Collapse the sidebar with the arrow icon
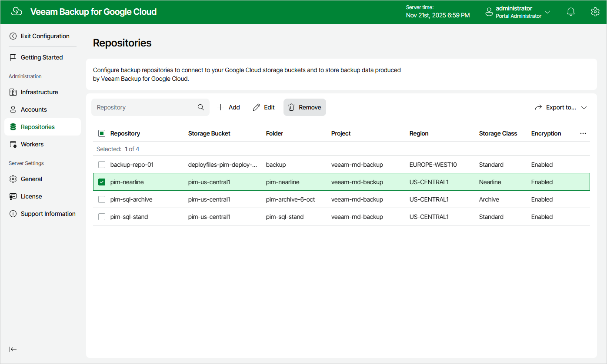Screen dimensions: 607x364 [x=13, y=349]
